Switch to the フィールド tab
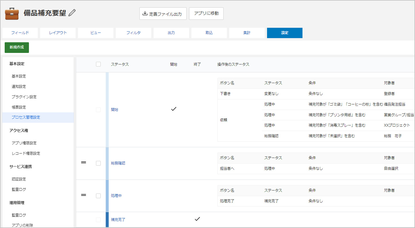415x228 pixels. pyautogui.click(x=20, y=33)
